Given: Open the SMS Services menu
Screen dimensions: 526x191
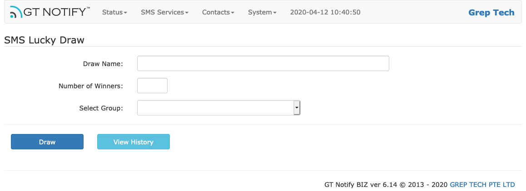Looking at the screenshot, I should (164, 12).
